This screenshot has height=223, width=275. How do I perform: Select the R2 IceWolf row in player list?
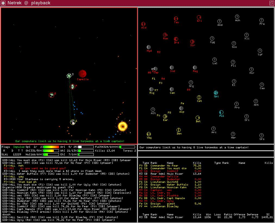170,171
